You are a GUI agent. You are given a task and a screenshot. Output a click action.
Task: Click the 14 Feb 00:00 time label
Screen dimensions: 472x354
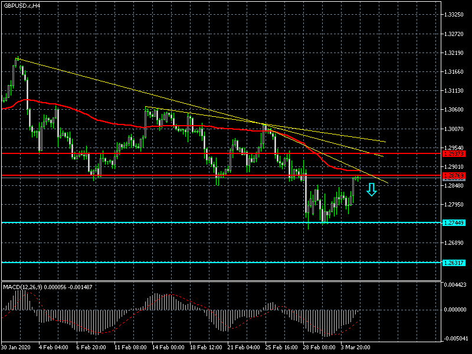coord(167,348)
